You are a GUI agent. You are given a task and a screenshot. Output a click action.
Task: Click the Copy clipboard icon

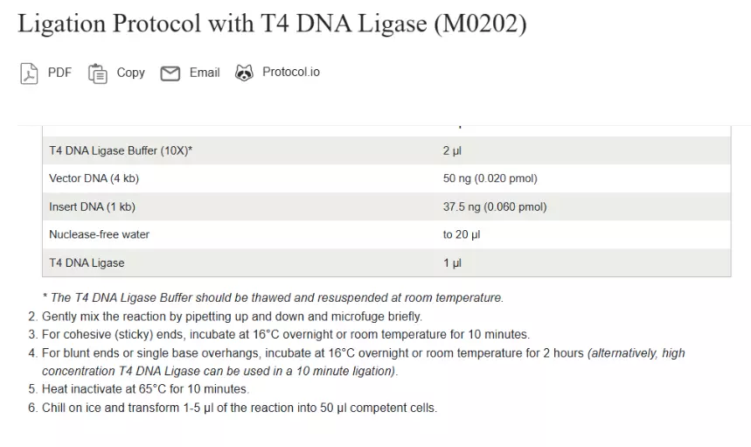coord(98,73)
